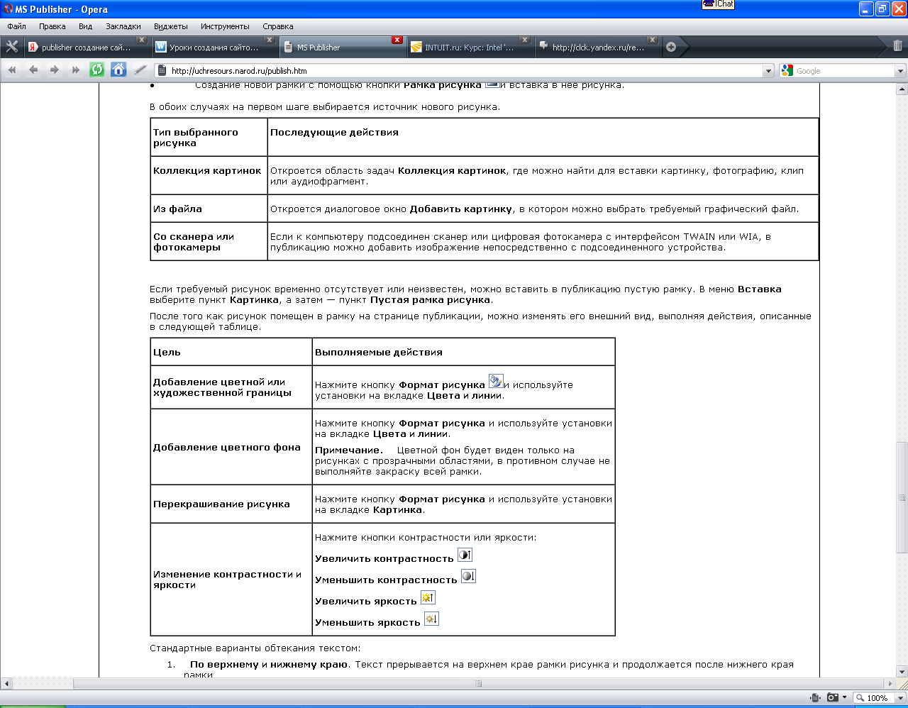Open the Справка menu
908x708 pixels.
277,26
